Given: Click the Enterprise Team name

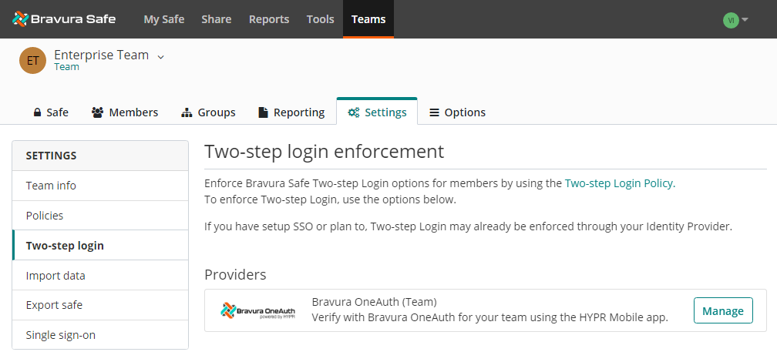Looking at the screenshot, I should pos(102,55).
